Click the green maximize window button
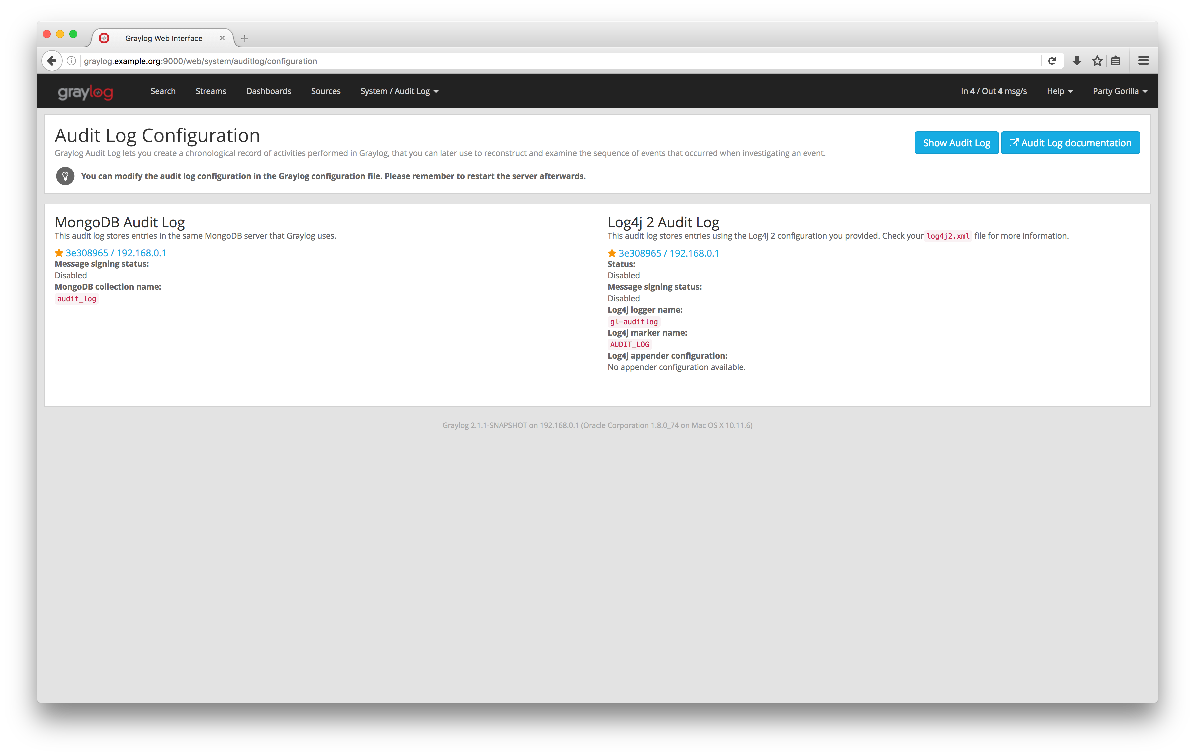This screenshot has height=756, width=1195. pyautogui.click(x=73, y=34)
